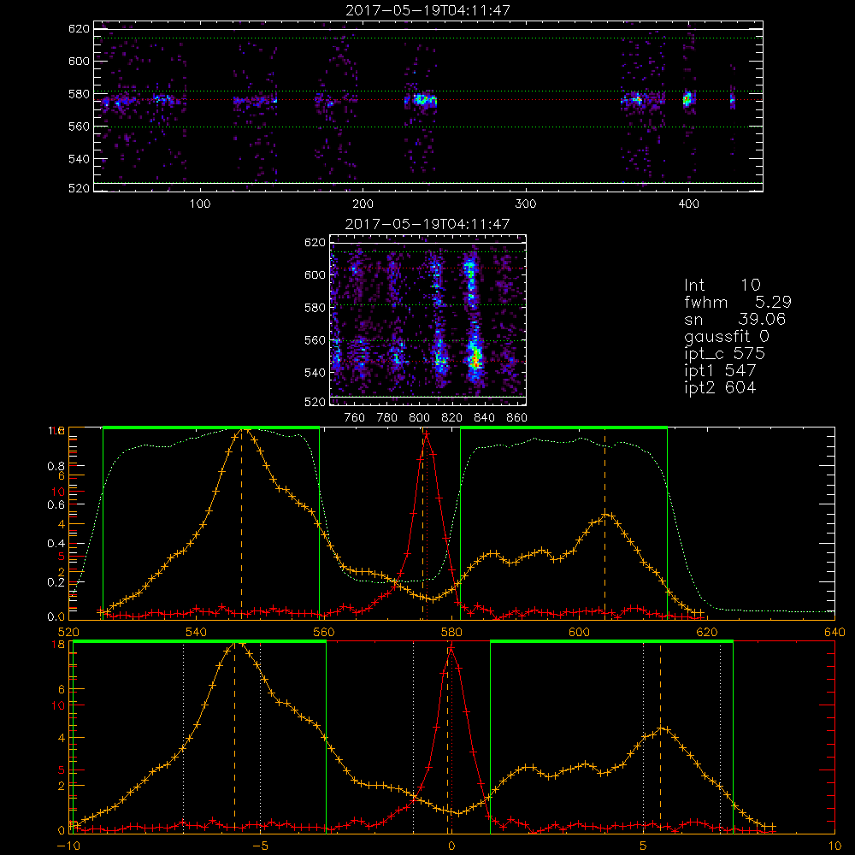Click the bright blob near 400 in top spectrogram
The image size is (855, 855).
tap(687, 99)
